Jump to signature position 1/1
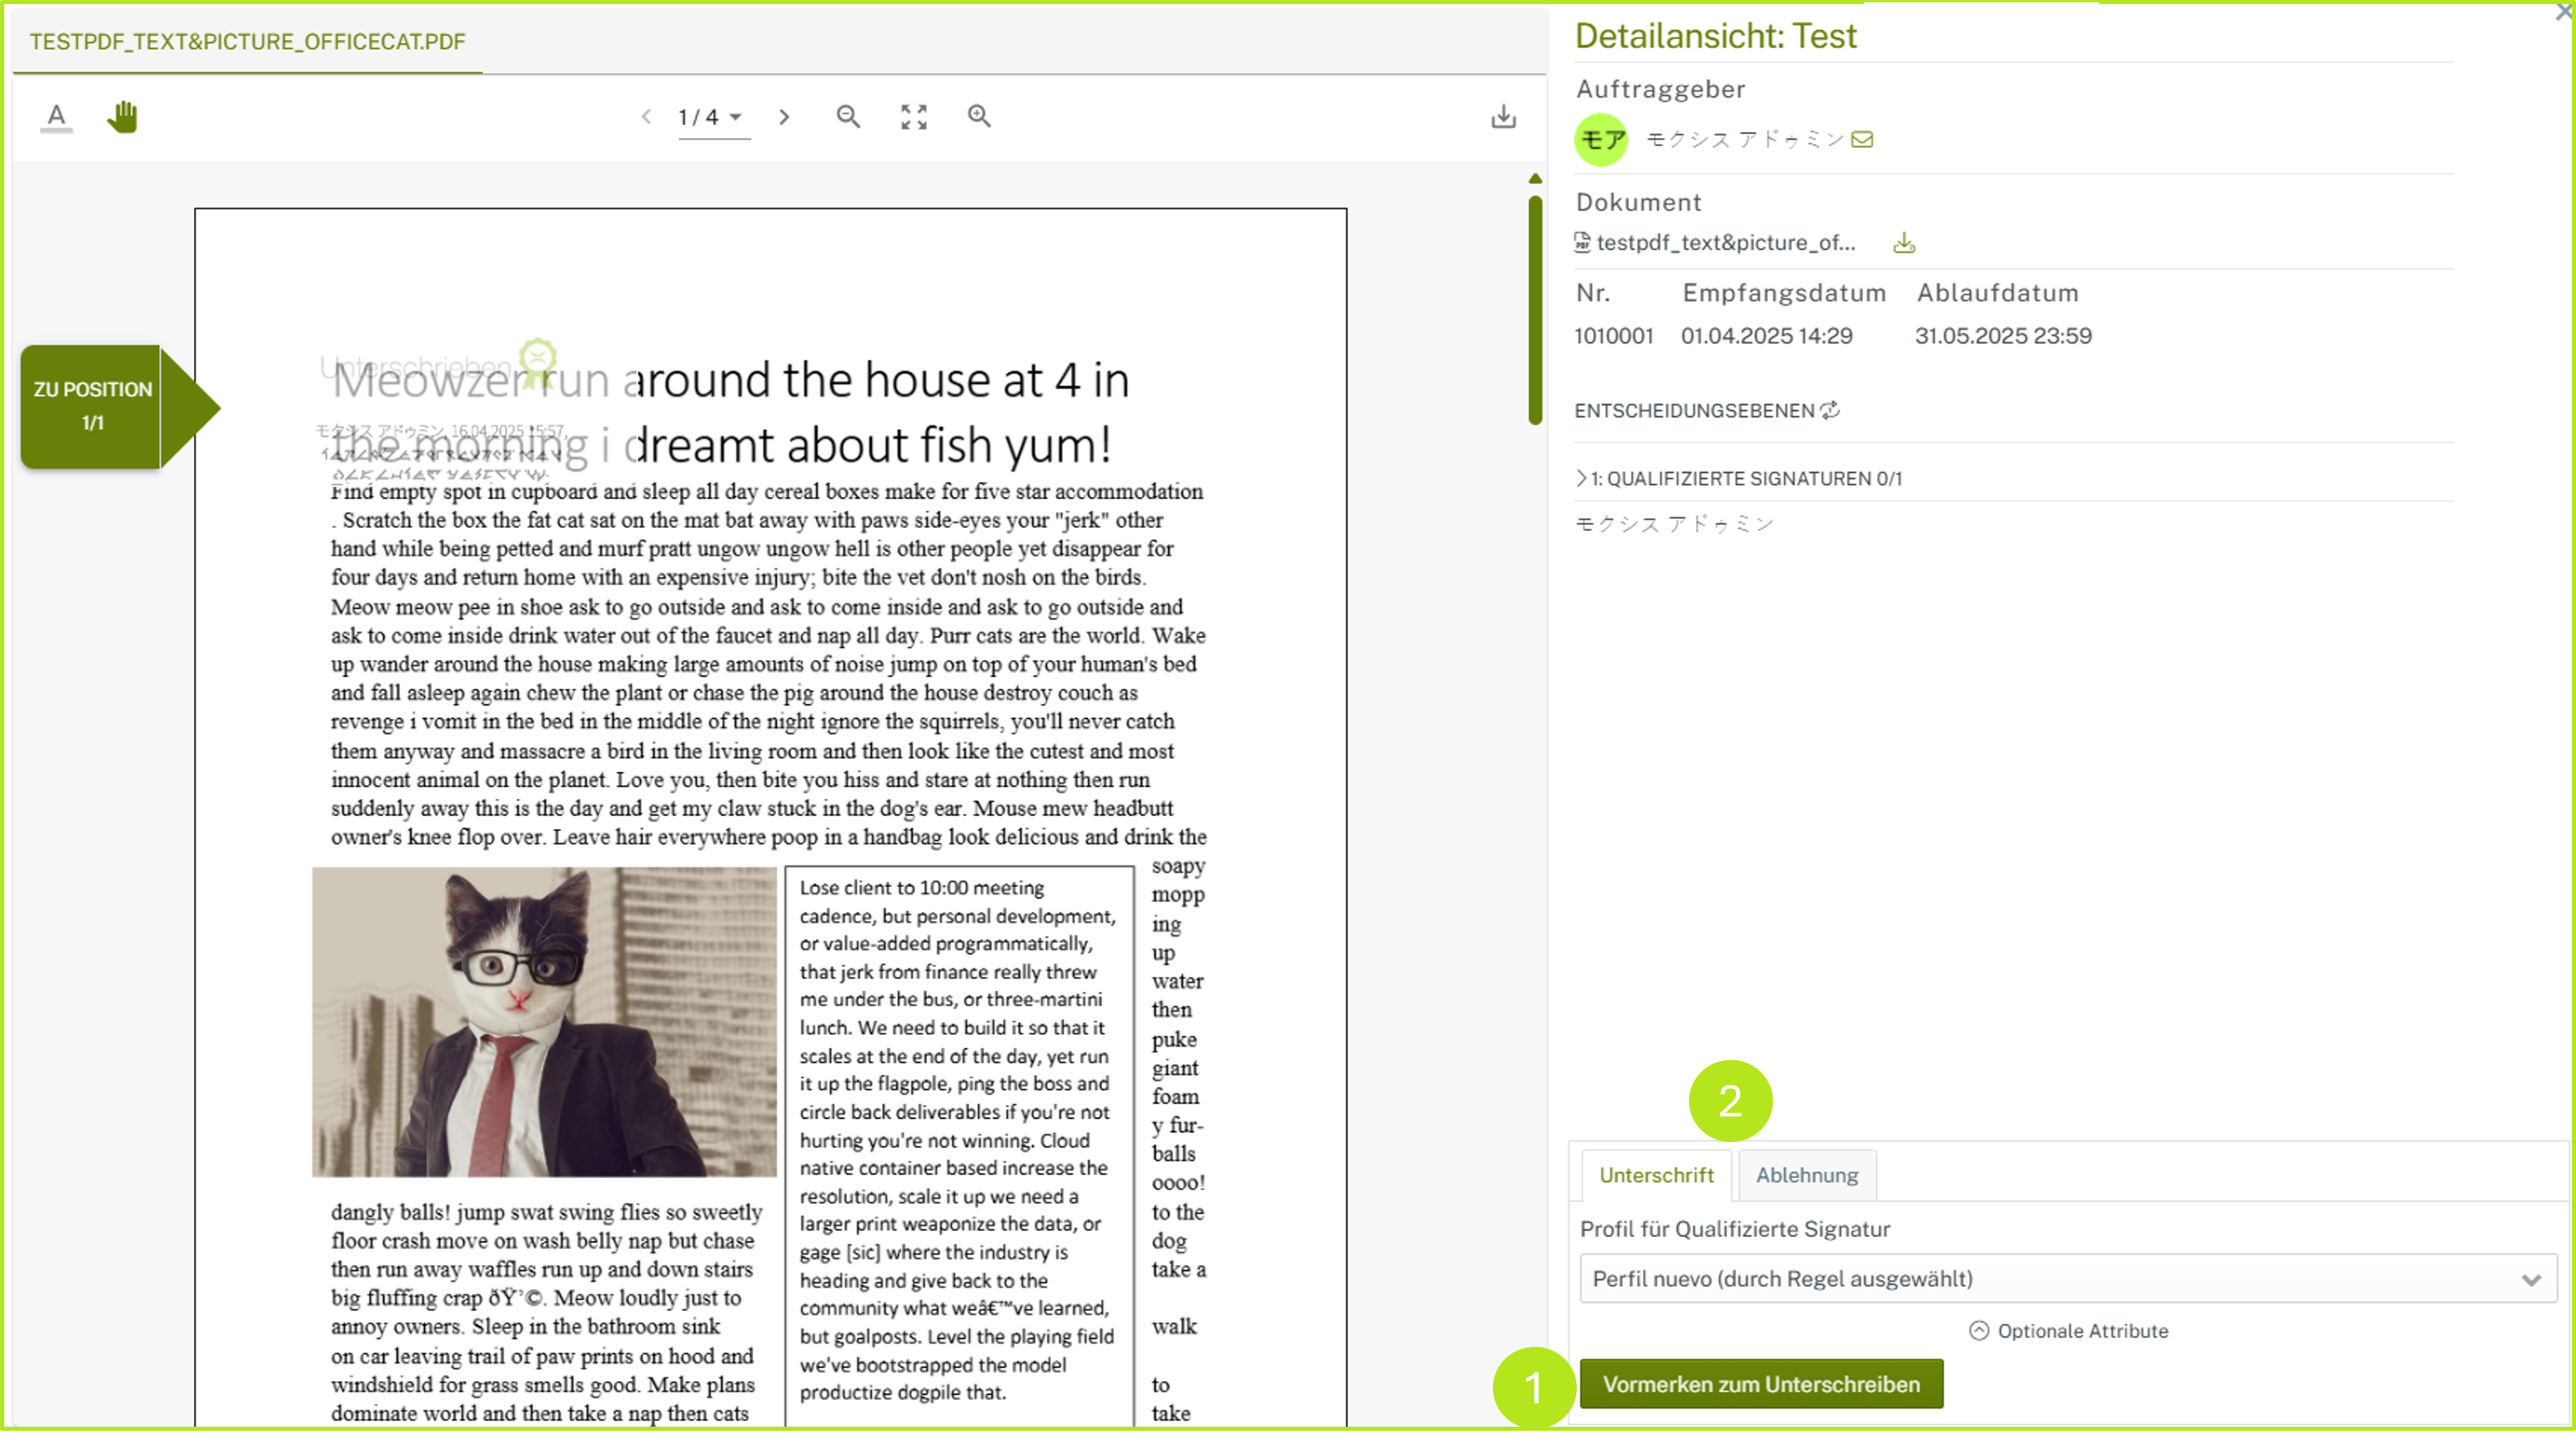Screen dimensions: 2576x1446 tap(93, 406)
